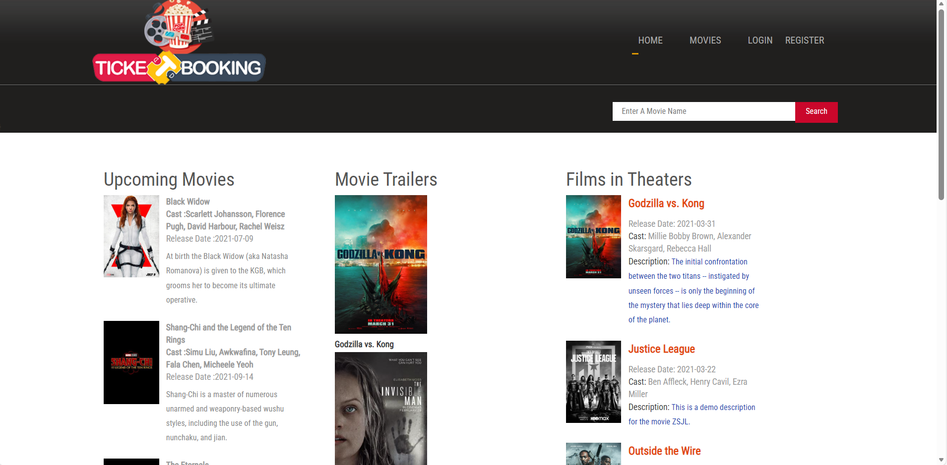The image size is (947, 465).
Task: Click the Godzilla vs. Kong theater poster
Action: (x=593, y=236)
